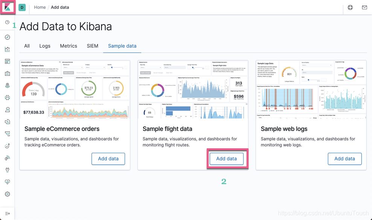Open the help lifebuoy icon
The image size is (372, 220).
point(350,8)
